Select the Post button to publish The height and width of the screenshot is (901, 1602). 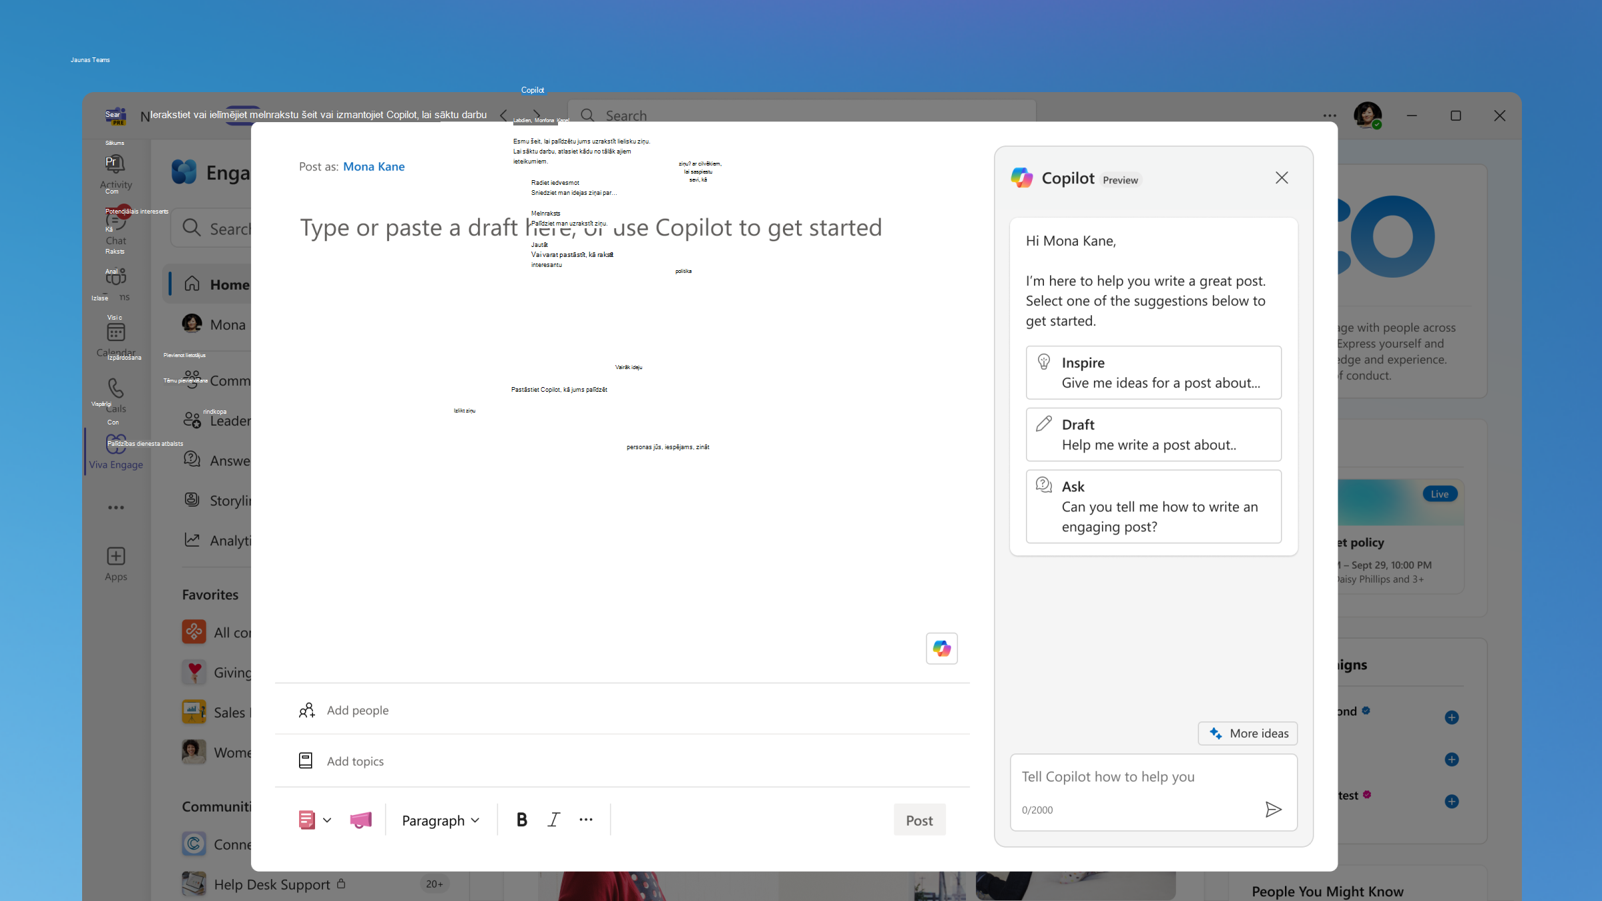tap(918, 820)
